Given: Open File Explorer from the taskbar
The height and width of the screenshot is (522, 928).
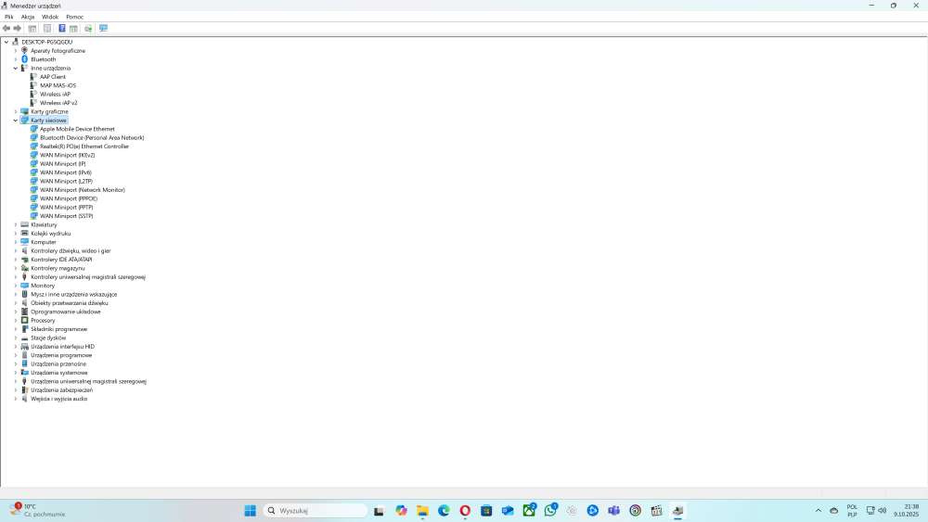Looking at the screenshot, I should 422,511.
